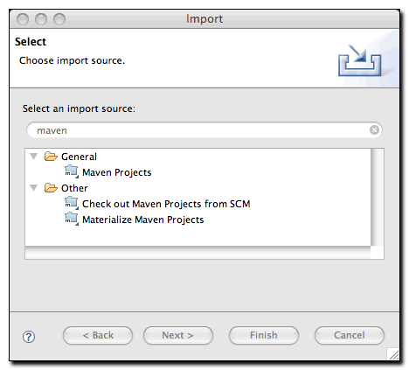Select Check out Maven Projects from SCM

coord(166,204)
